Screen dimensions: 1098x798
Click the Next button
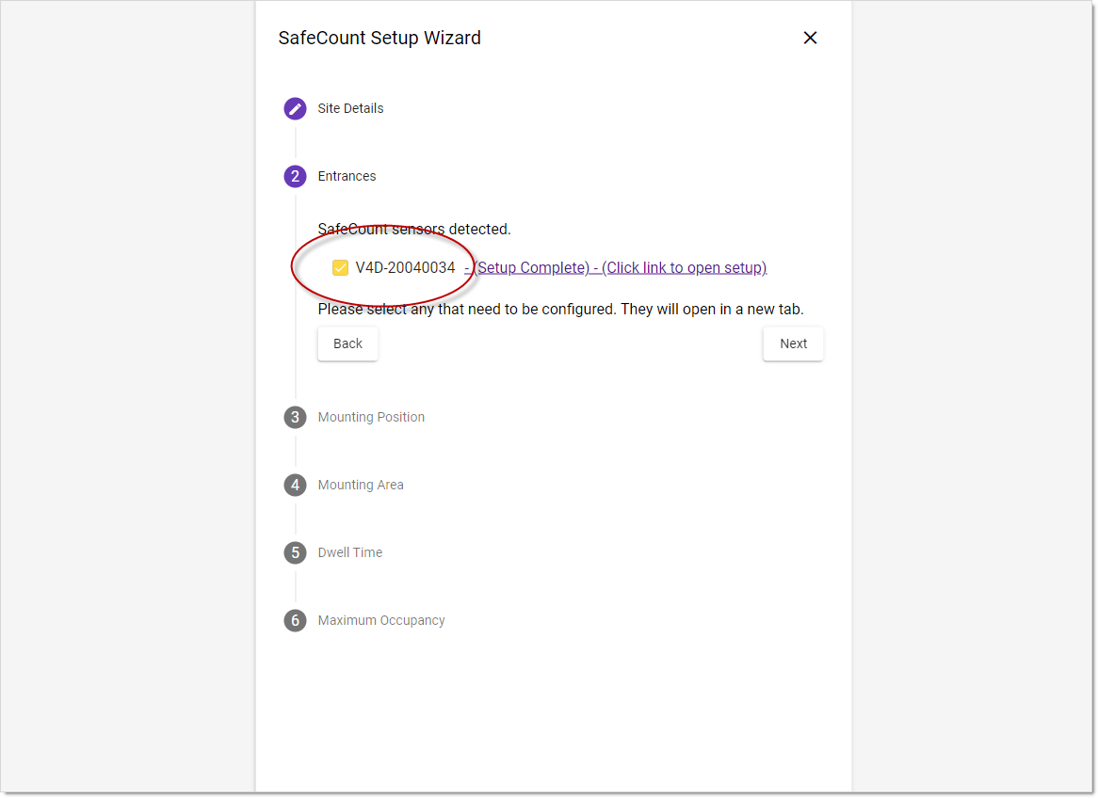[793, 343]
